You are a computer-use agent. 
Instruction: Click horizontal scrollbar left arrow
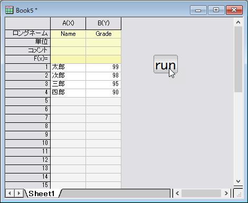pyautogui.click(x=177, y=194)
